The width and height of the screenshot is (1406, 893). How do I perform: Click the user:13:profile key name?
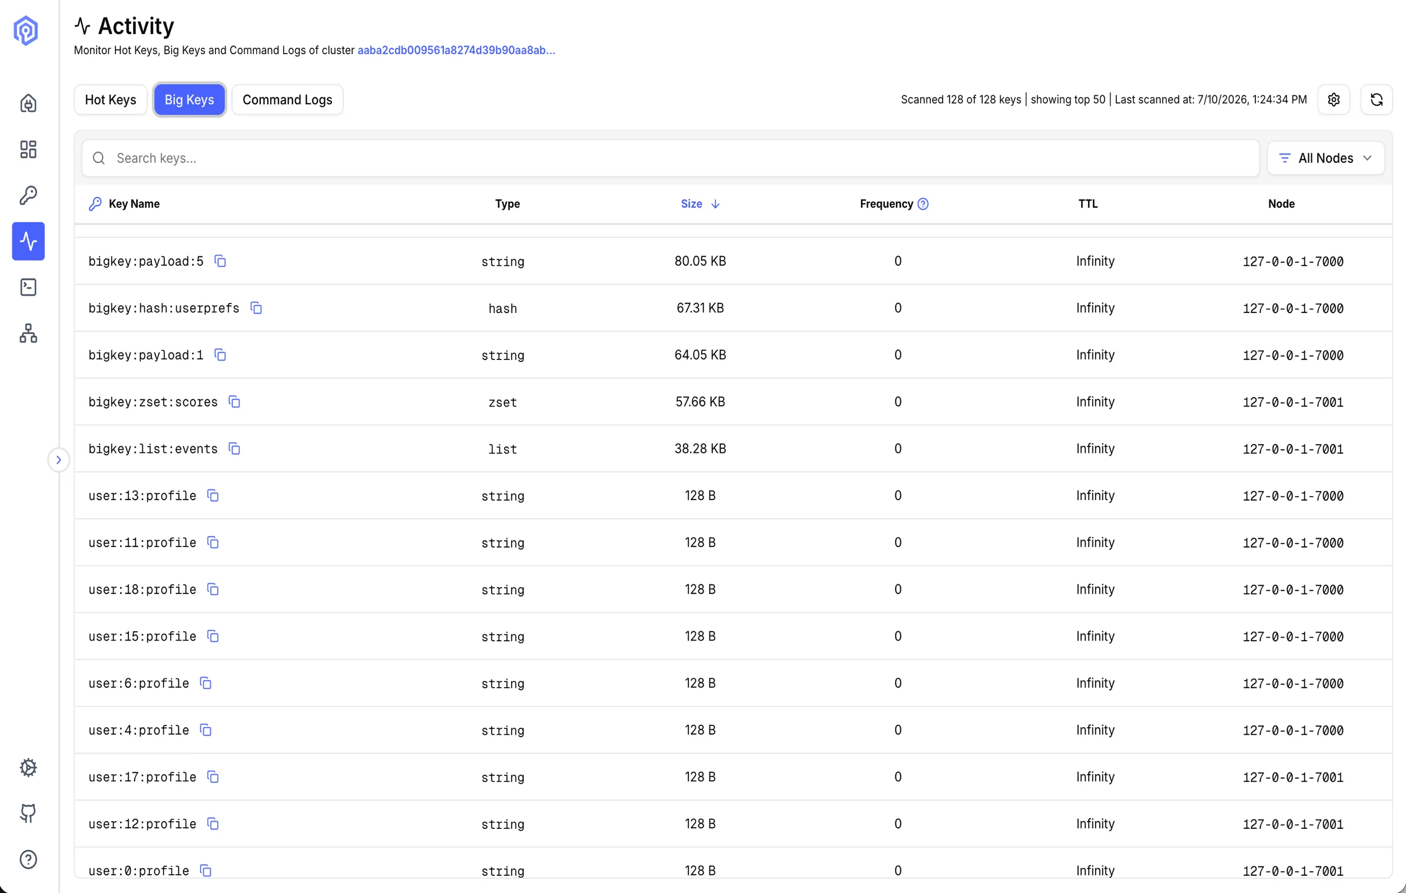[142, 496]
